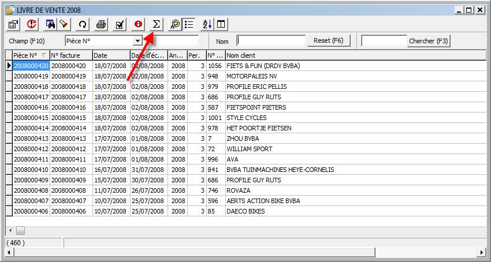The image size is (491, 262).
Task: Click the Sigma totals icon
Action: click(157, 24)
